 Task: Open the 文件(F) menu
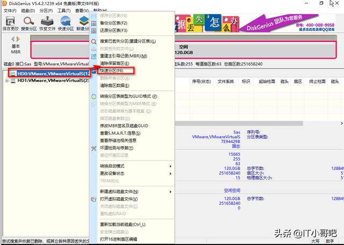(x=10, y=11)
